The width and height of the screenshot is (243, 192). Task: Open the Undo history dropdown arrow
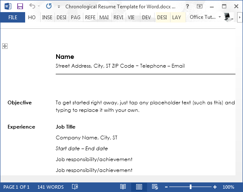[x=39, y=6]
